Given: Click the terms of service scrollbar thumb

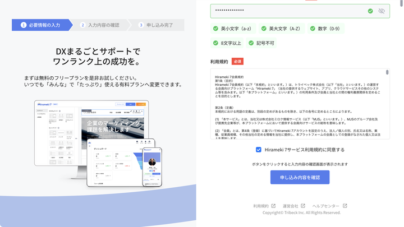Looking at the screenshot, I should coord(387,72).
